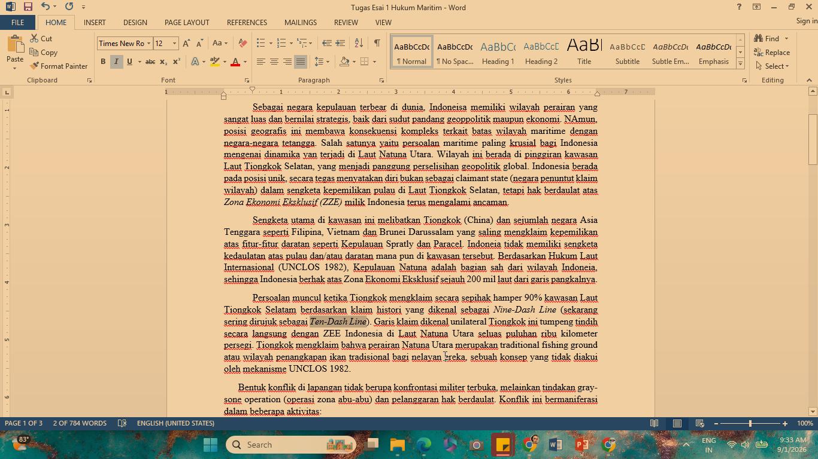Expand the font size list
This screenshot has width=818, height=459.
174,43
